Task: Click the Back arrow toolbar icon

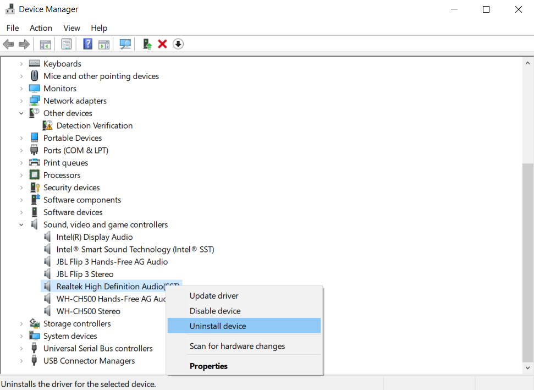Action: [8, 44]
